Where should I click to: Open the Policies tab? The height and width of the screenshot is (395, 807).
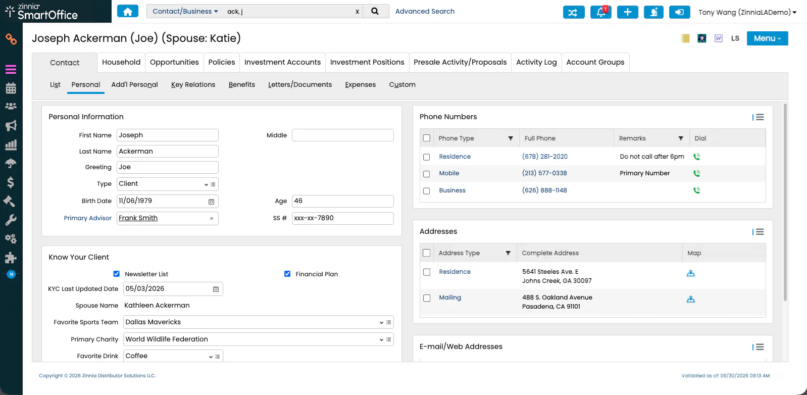click(x=222, y=62)
